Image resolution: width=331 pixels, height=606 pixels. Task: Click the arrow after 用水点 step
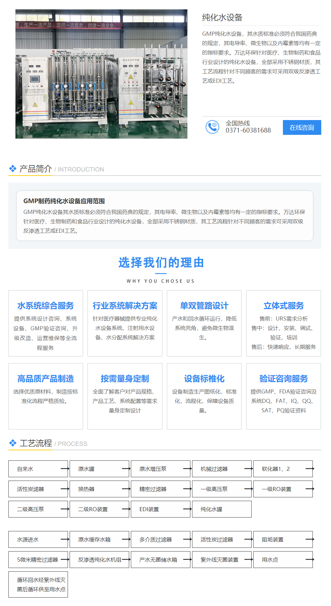(309, 560)
